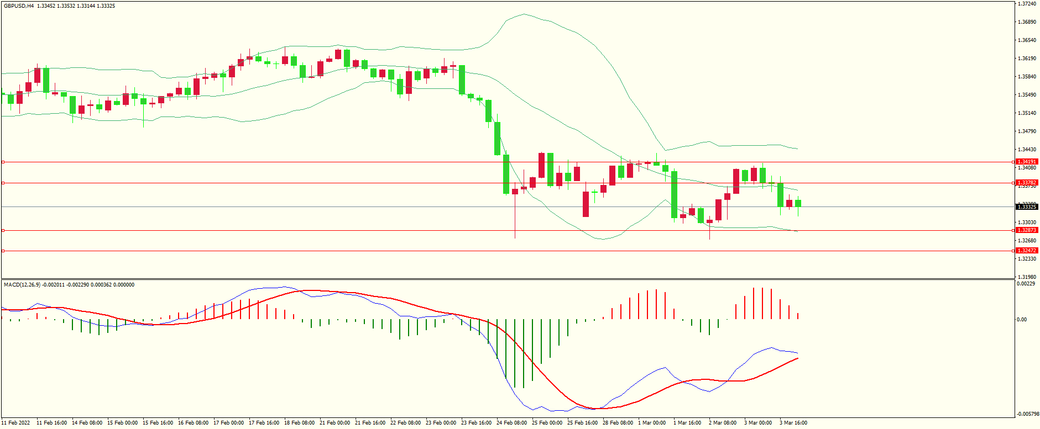Click the 14 Feb 08:00 time label

87,423
